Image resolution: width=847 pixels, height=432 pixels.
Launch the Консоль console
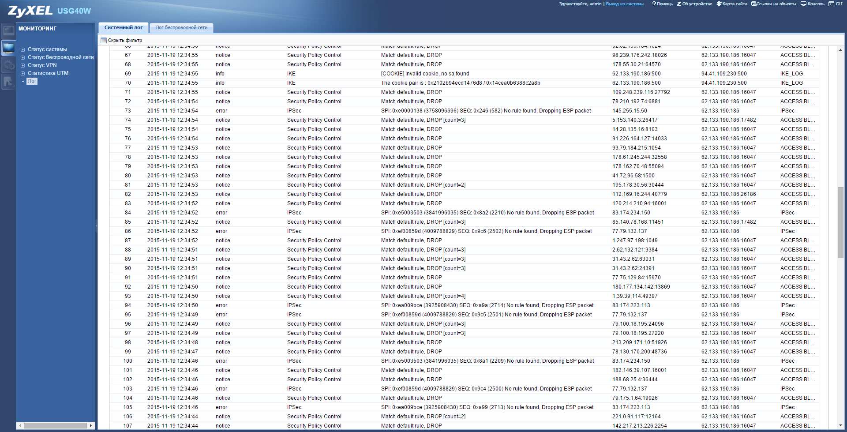(x=813, y=4)
